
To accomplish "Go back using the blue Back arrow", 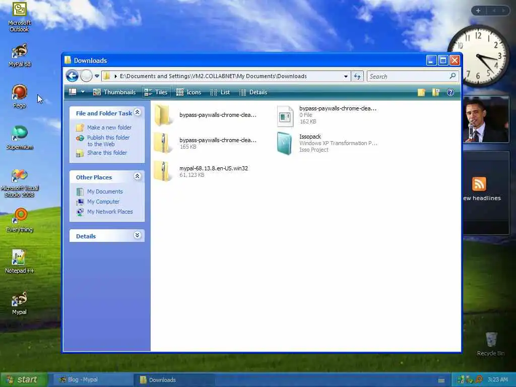I will 72,76.
